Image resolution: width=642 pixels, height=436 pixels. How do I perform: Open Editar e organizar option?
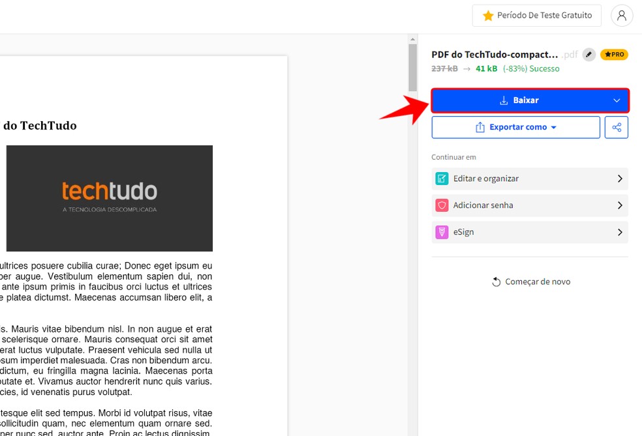529,179
